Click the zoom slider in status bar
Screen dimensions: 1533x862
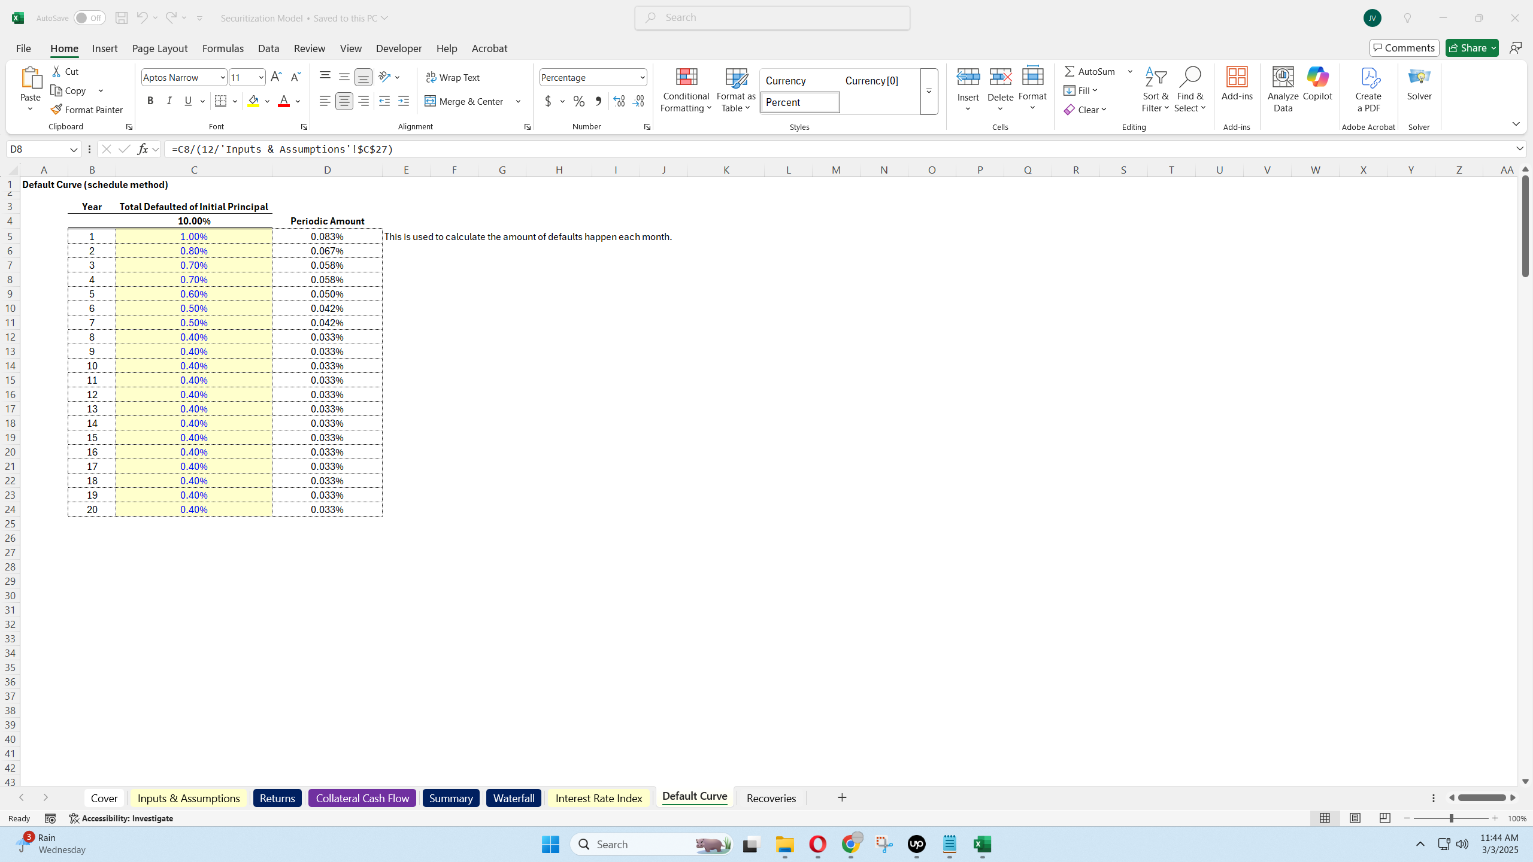[x=1451, y=818]
